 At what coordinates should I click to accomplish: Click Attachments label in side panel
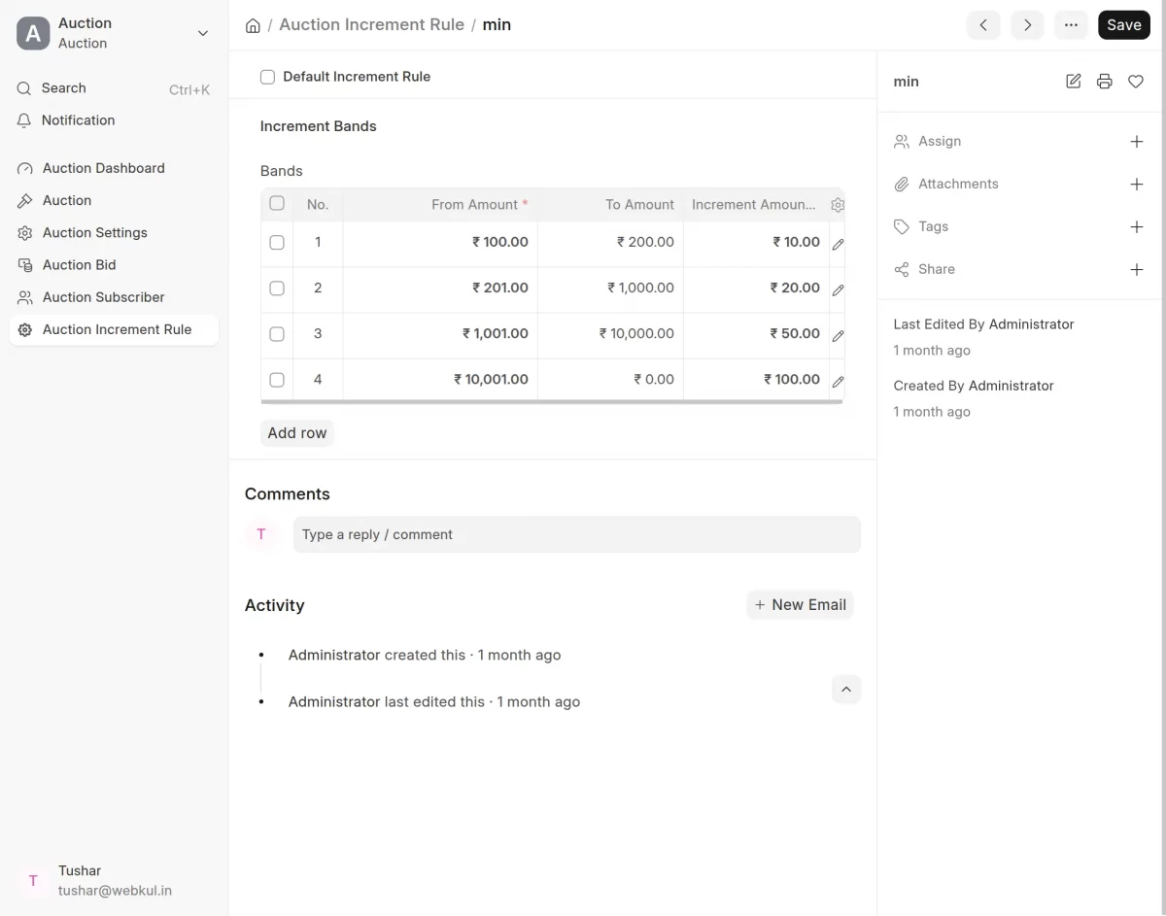[x=958, y=184]
